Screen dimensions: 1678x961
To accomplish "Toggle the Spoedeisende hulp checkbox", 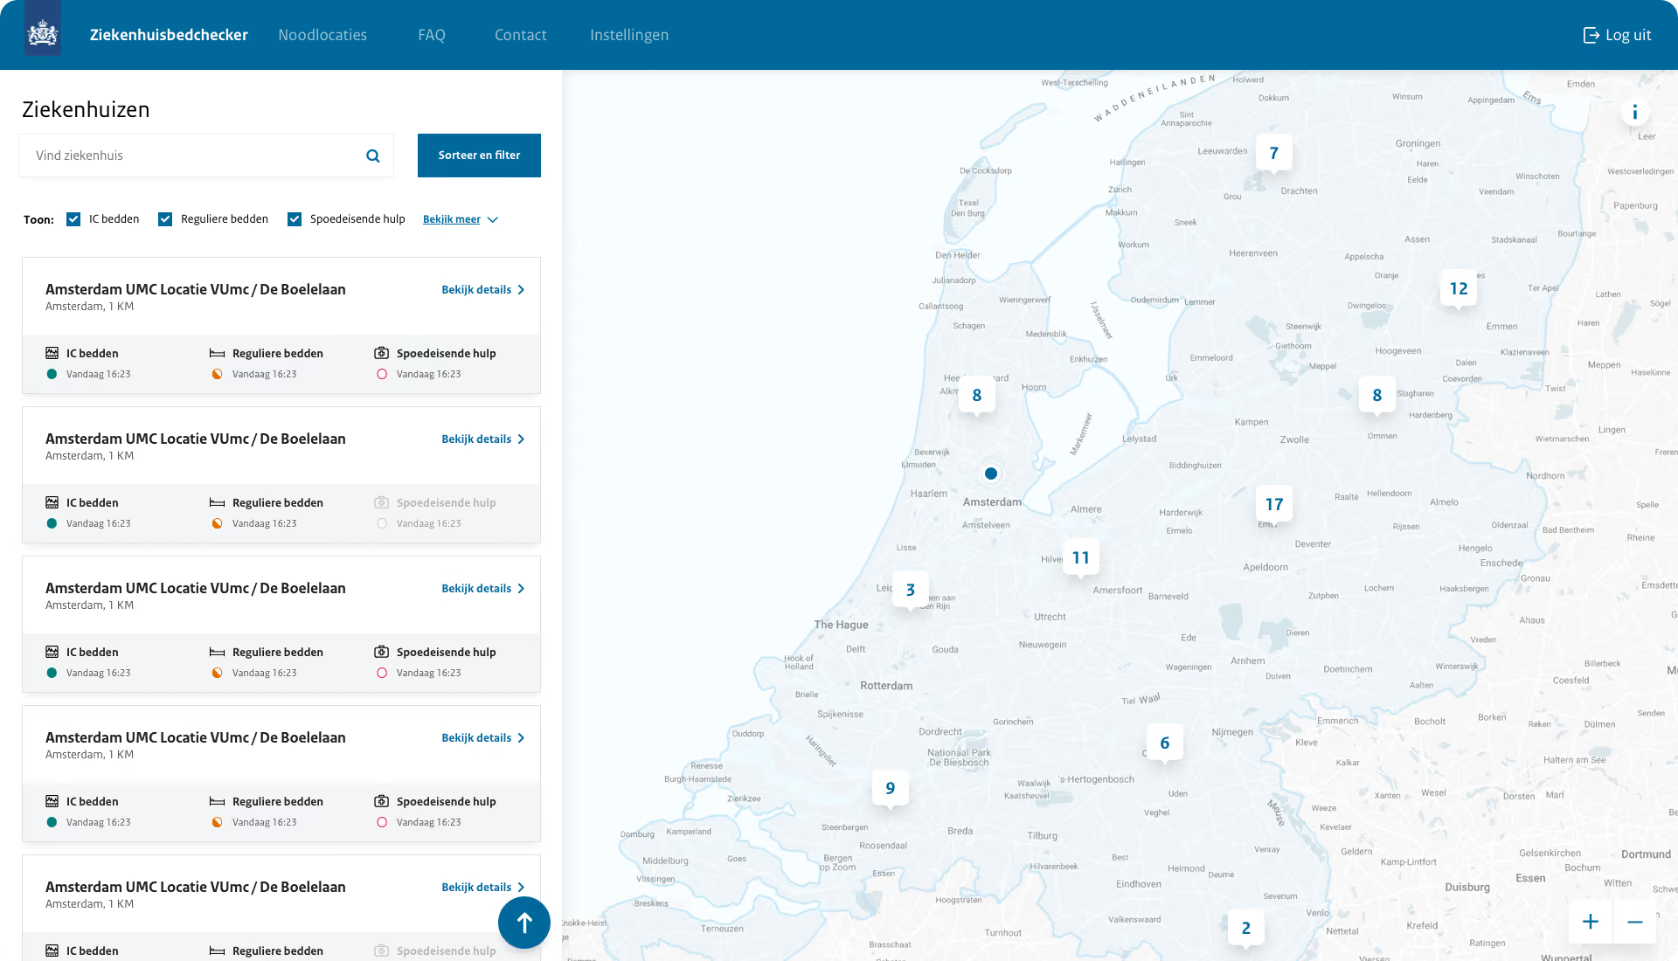I will click(295, 219).
